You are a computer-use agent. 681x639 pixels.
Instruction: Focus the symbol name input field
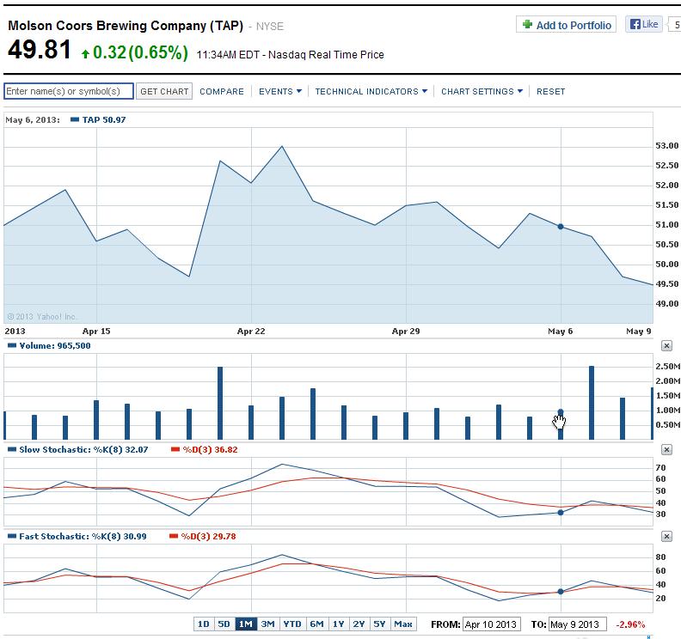tap(69, 91)
